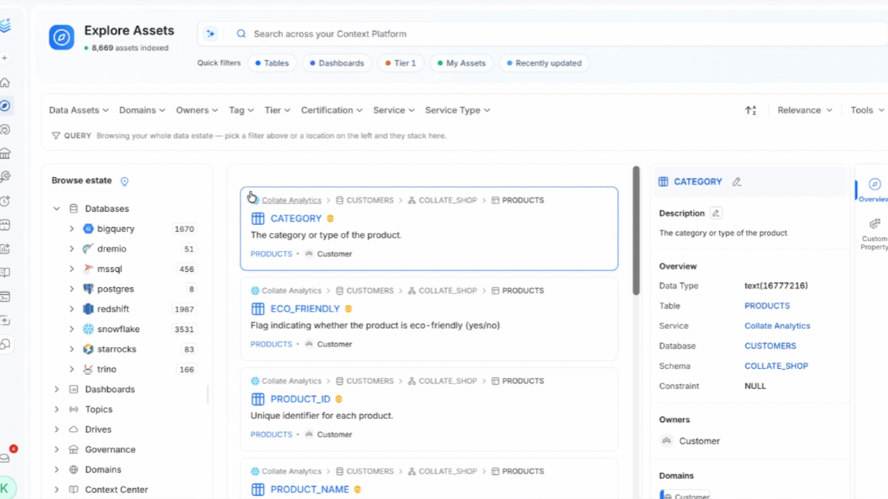888x499 pixels.
Task: Click the column icon beside PRODUCT_ID
Action: (257, 399)
